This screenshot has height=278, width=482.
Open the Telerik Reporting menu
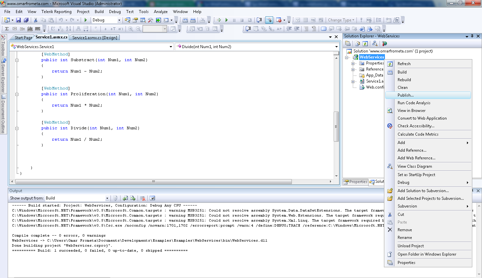(57, 11)
